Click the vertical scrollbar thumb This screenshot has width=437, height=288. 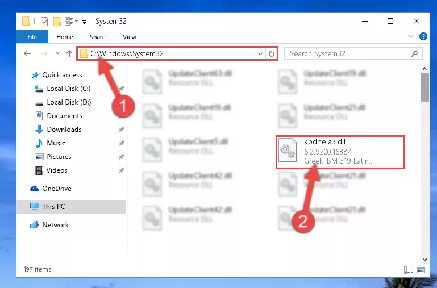[x=424, y=87]
